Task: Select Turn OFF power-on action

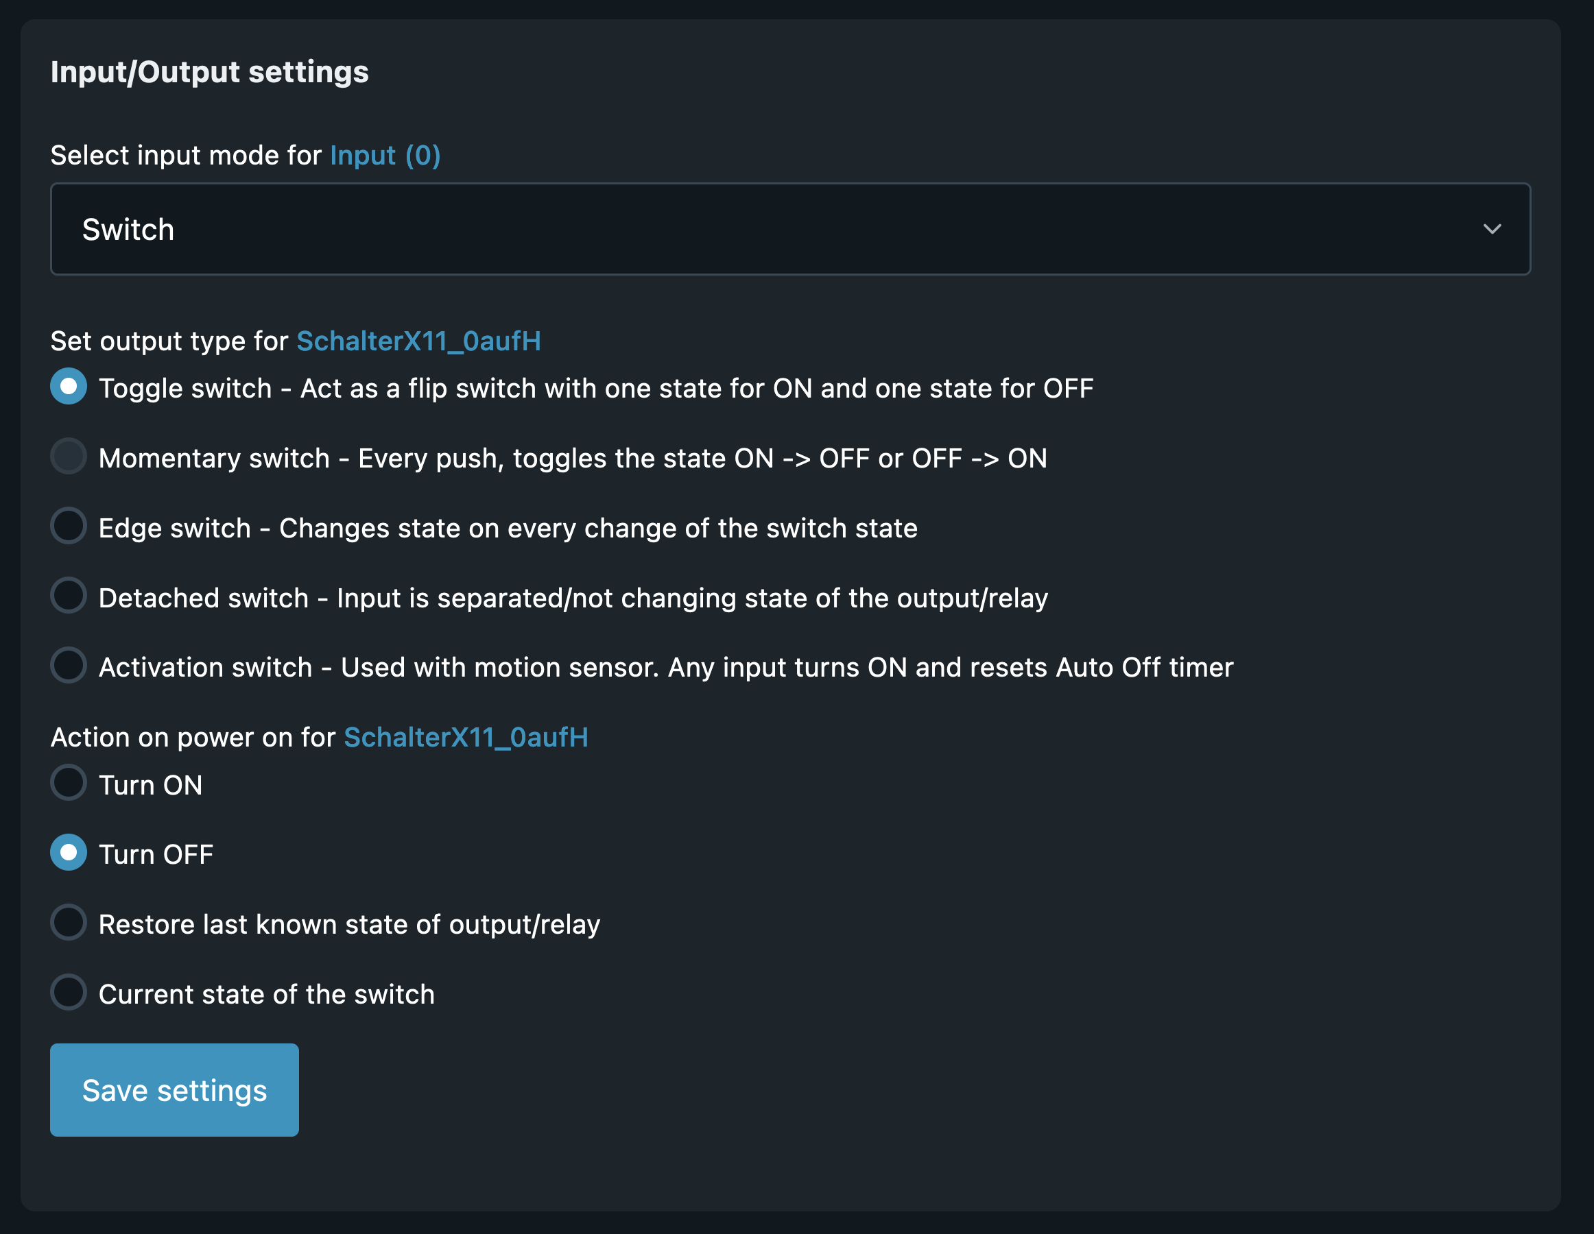Action: (x=69, y=853)
